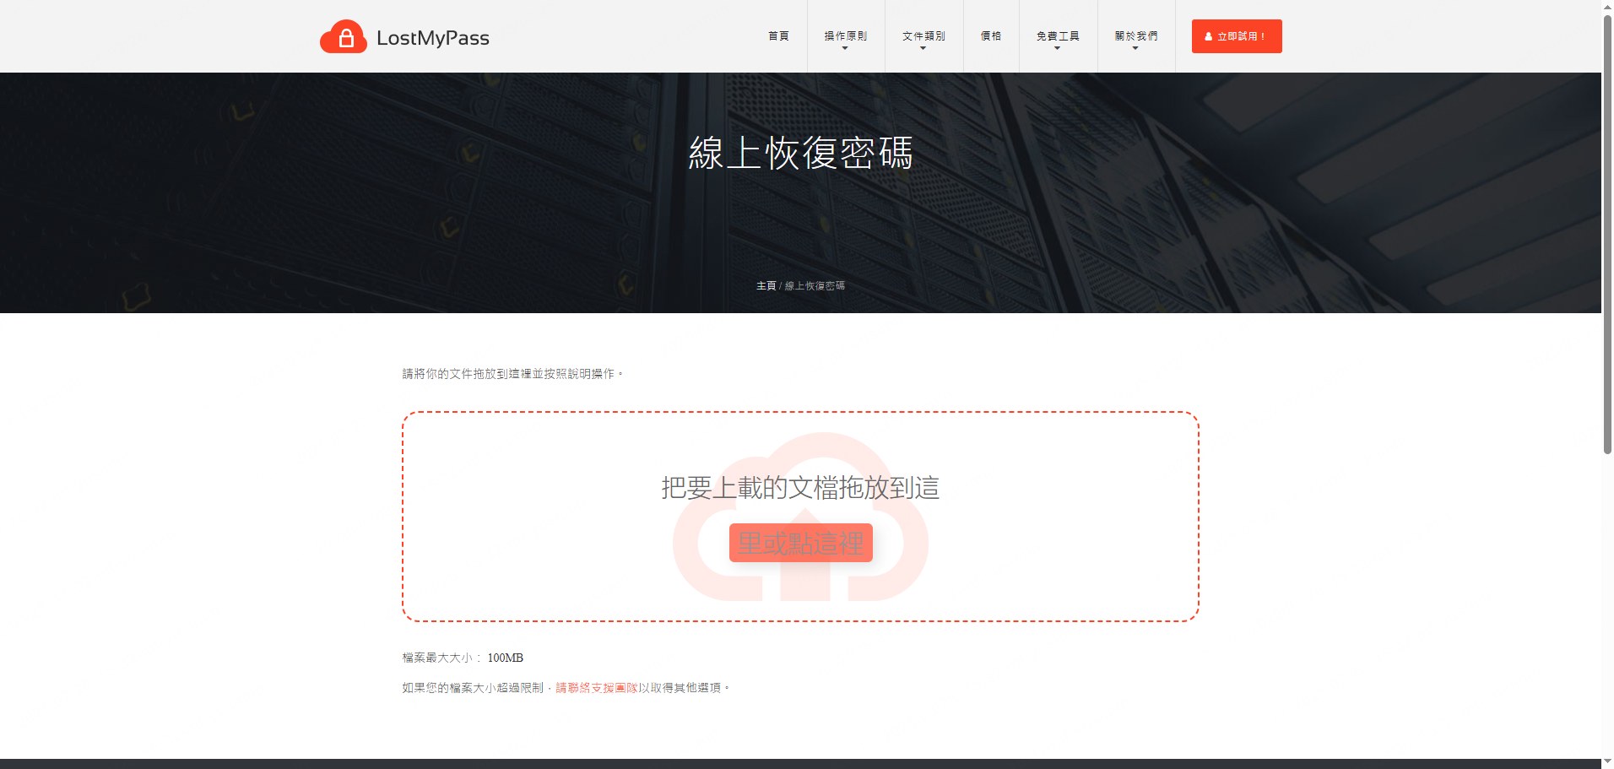Expand the 文件類別 dropdown arrow
1614x769 pixels.
(x=923, y=49)
